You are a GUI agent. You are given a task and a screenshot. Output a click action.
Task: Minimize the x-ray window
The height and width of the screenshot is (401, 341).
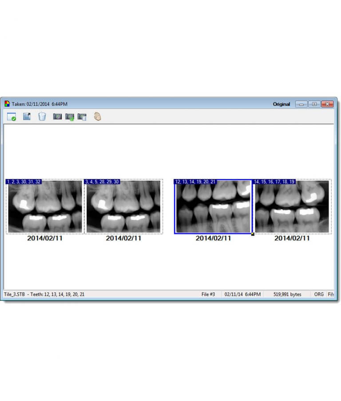tap(301, 104)
